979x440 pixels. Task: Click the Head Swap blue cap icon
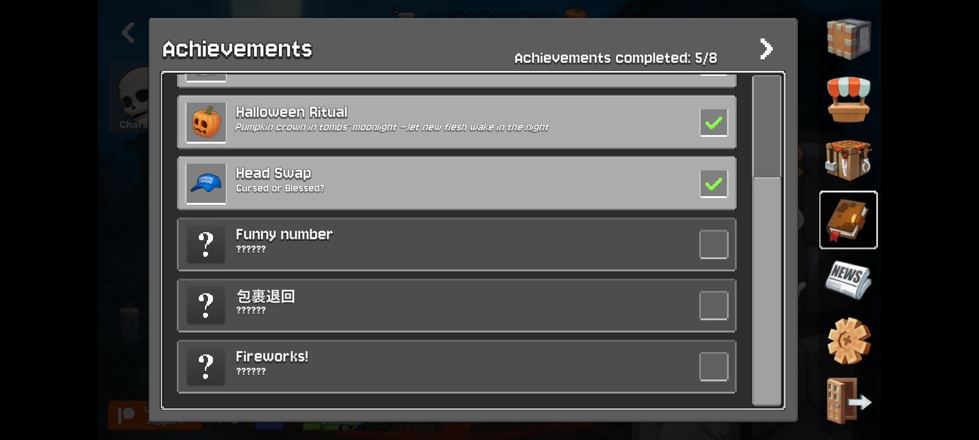[206, 183]
